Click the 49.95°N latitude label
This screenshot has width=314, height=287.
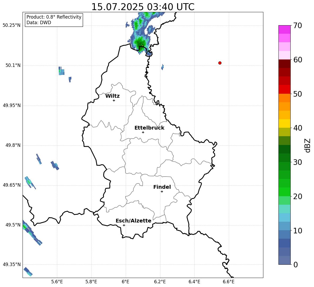tap(12, 105)
